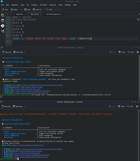
Task: Open the Tools menu in Kate
Action: (x=60, y=5)
